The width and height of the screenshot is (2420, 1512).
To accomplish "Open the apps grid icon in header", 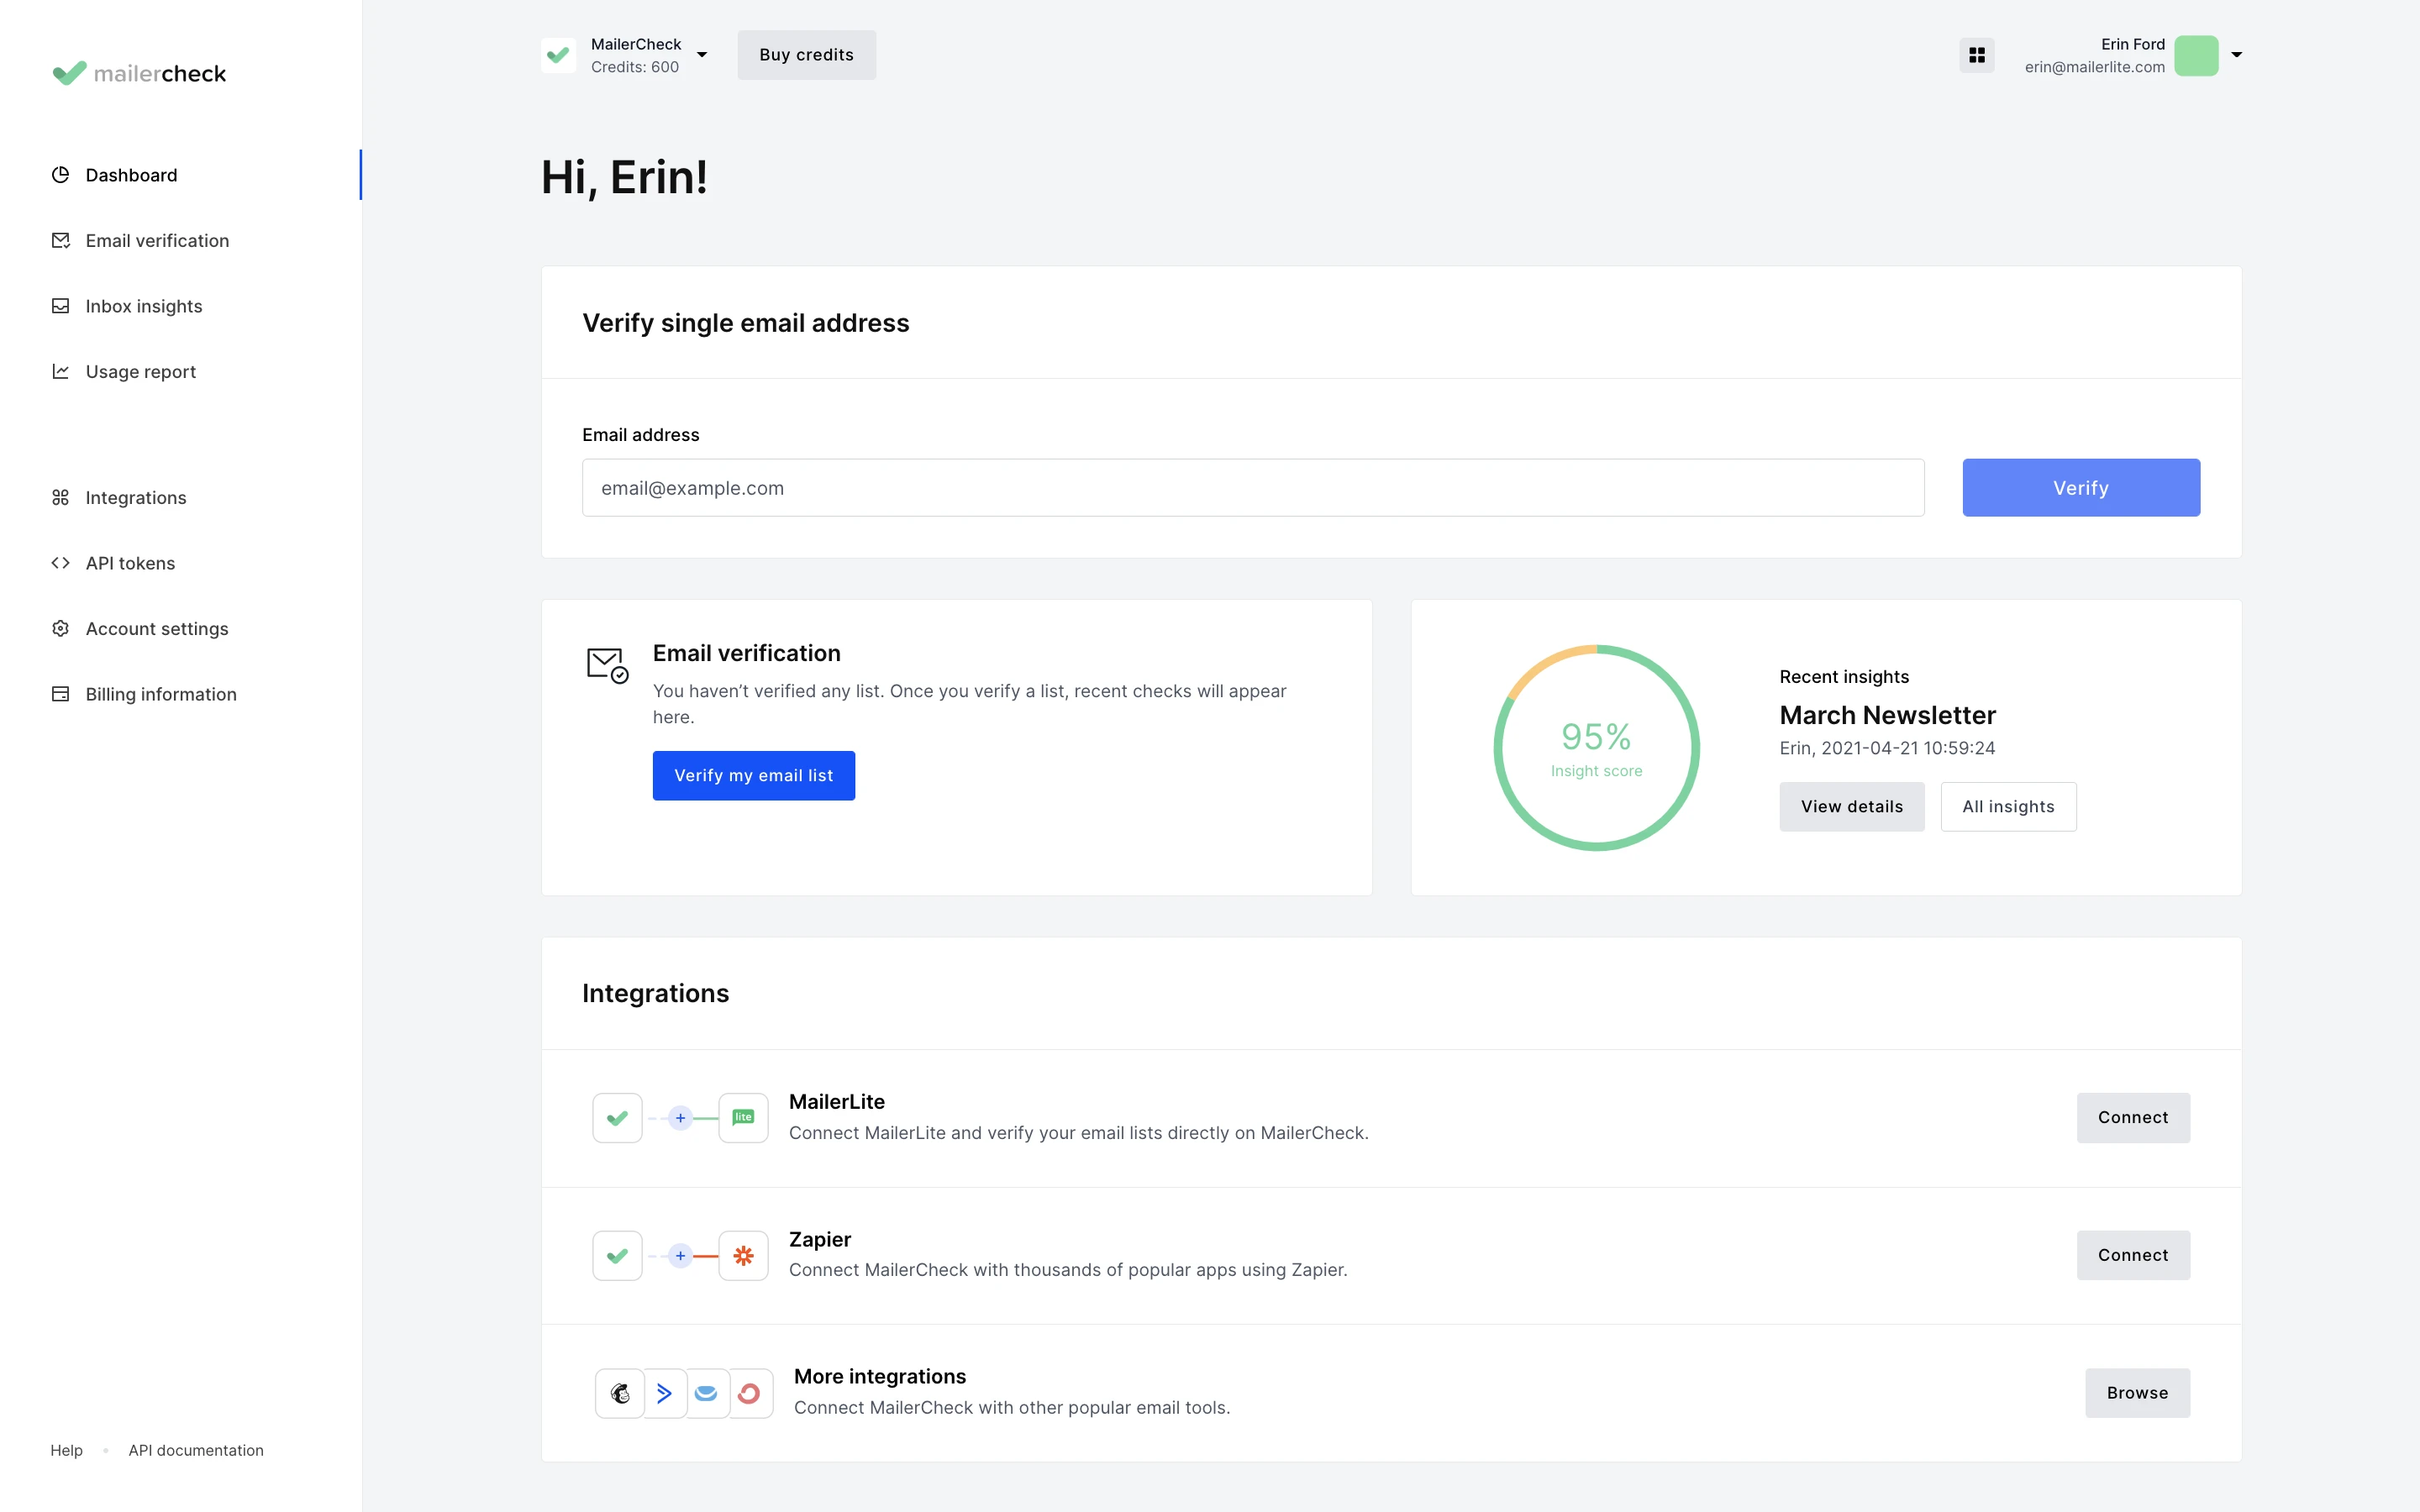I will [x=1976, y=55].
